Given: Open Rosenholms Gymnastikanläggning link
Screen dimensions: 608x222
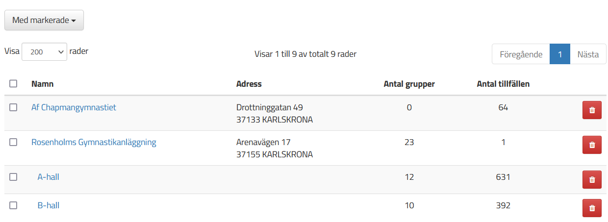Looking at the screenshot, I should click(x=94, y=142).
